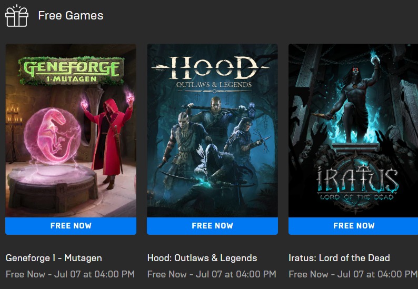Click FREE NOW under Iratus: Lord of the Dead
The height and width of the screenshot is (289, 418).
point(353,226)
